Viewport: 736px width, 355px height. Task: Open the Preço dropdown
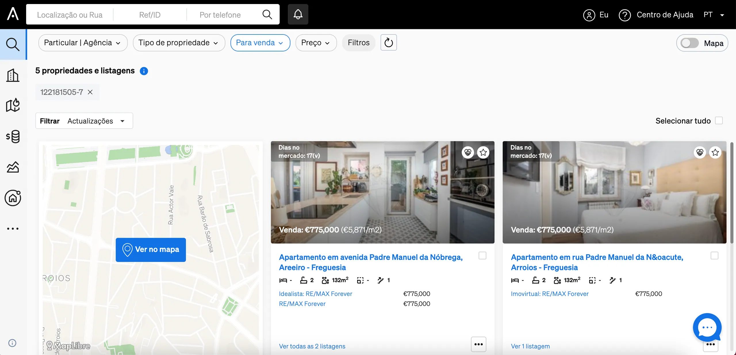(x=316, y=43)
